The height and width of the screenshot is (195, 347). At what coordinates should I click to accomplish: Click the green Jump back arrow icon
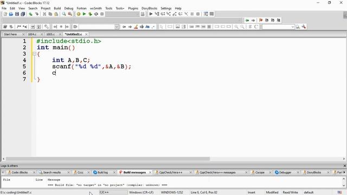click(x=247, y=21)
